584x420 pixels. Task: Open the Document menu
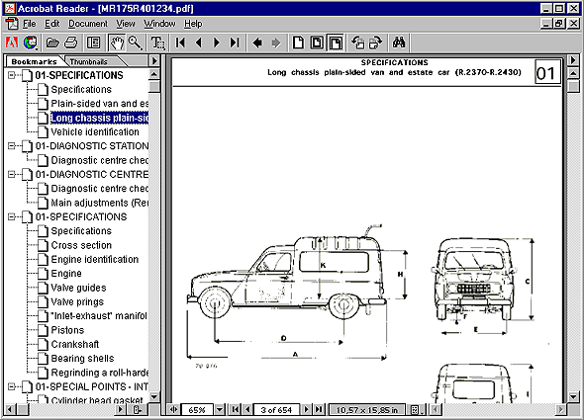(88, 24)
